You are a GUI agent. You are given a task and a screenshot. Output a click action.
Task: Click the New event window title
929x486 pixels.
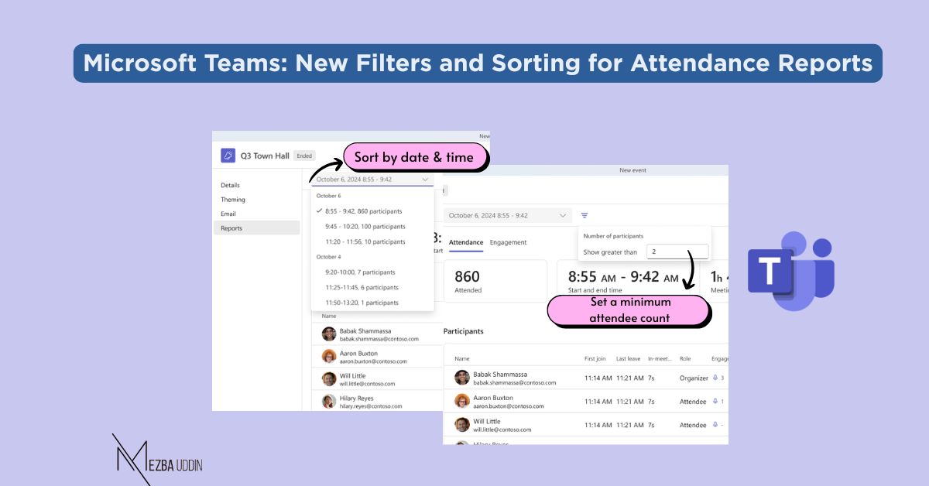(x=632, y=170)
